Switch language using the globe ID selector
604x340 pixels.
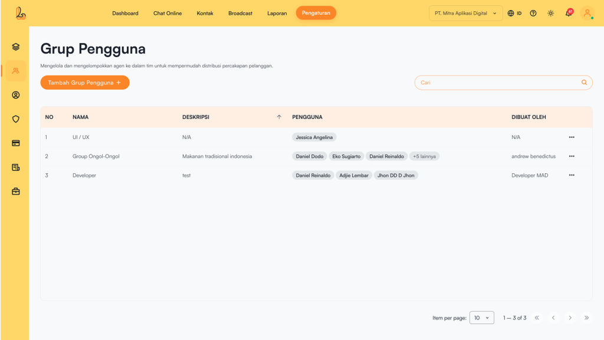(514, 13)
